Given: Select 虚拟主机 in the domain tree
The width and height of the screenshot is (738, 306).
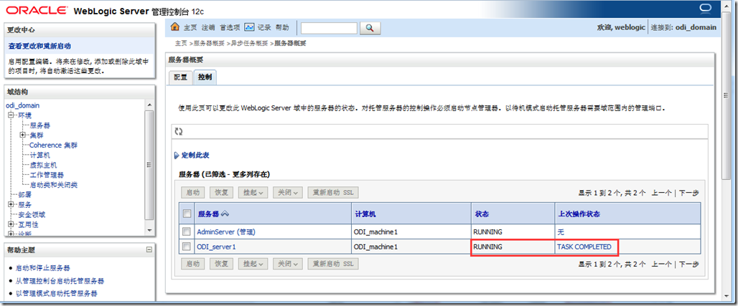Looking at the screenshot, I should (43, 165).
